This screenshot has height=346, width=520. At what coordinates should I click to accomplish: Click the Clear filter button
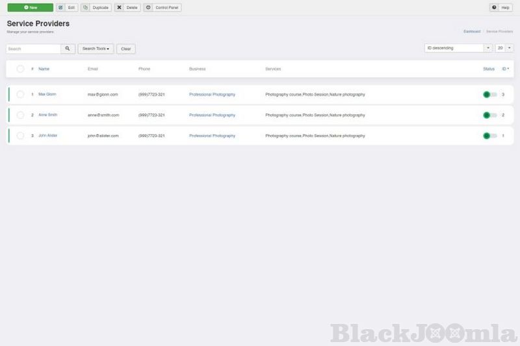point(126,49)
